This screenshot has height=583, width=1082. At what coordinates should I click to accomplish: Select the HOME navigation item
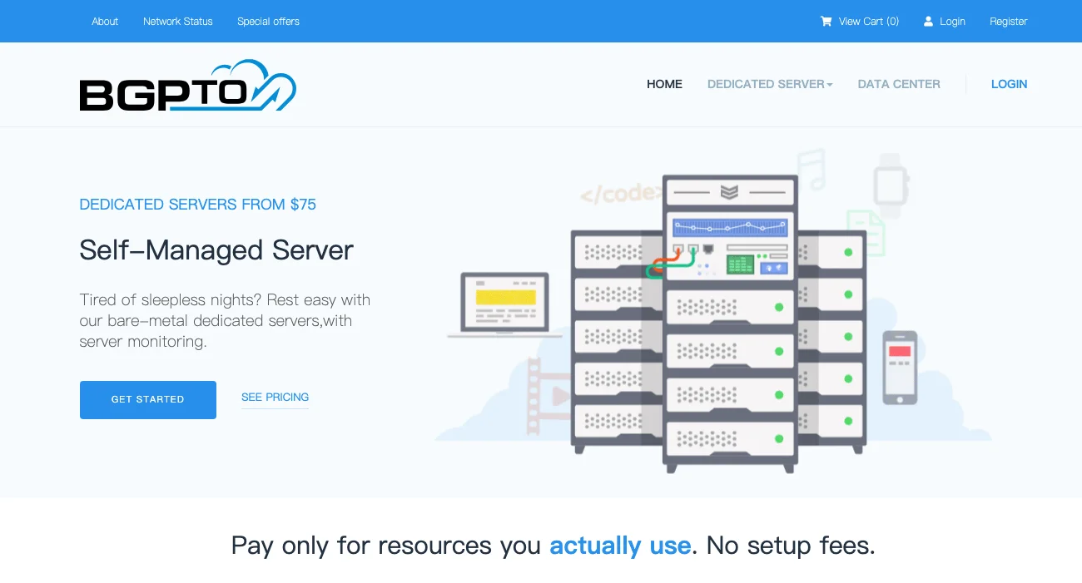pos(664,84)
